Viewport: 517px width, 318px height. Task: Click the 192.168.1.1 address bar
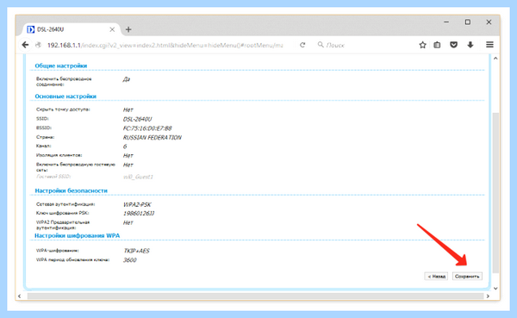[x=165, y=45]
